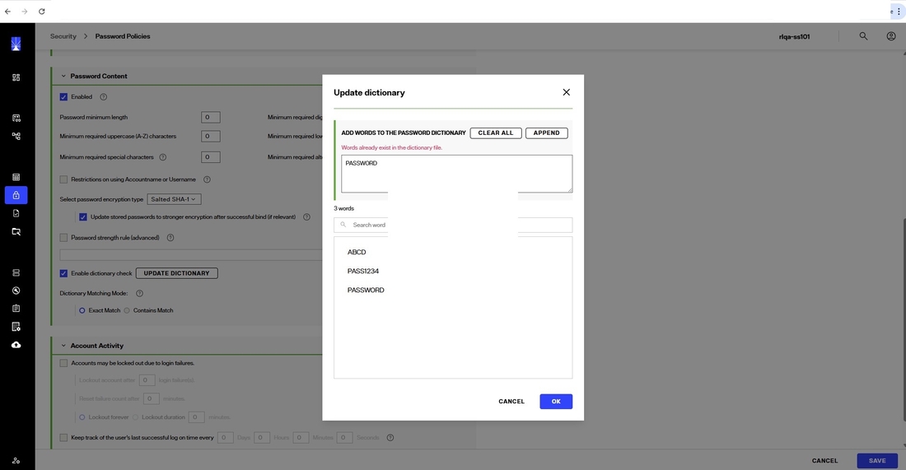
Task: Select PASS1234 in the dictionary word list
Action: pos(363,271)
